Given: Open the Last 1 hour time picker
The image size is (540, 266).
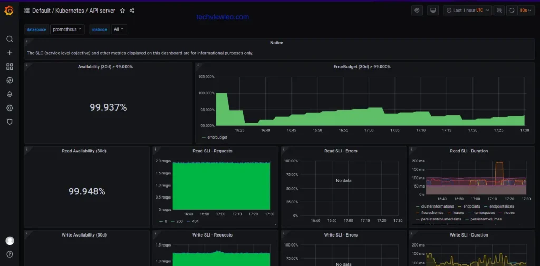Looking at the screenshot, I should 467,11.
